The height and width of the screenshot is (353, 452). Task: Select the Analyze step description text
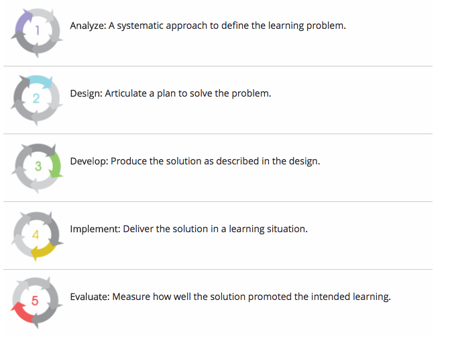[208, 26]
